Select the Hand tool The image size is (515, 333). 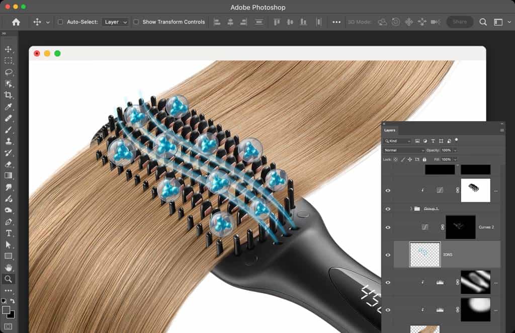coord(8,268)
